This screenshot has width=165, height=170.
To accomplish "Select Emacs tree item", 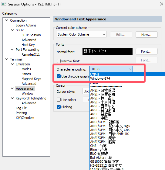I will (26, 74).
